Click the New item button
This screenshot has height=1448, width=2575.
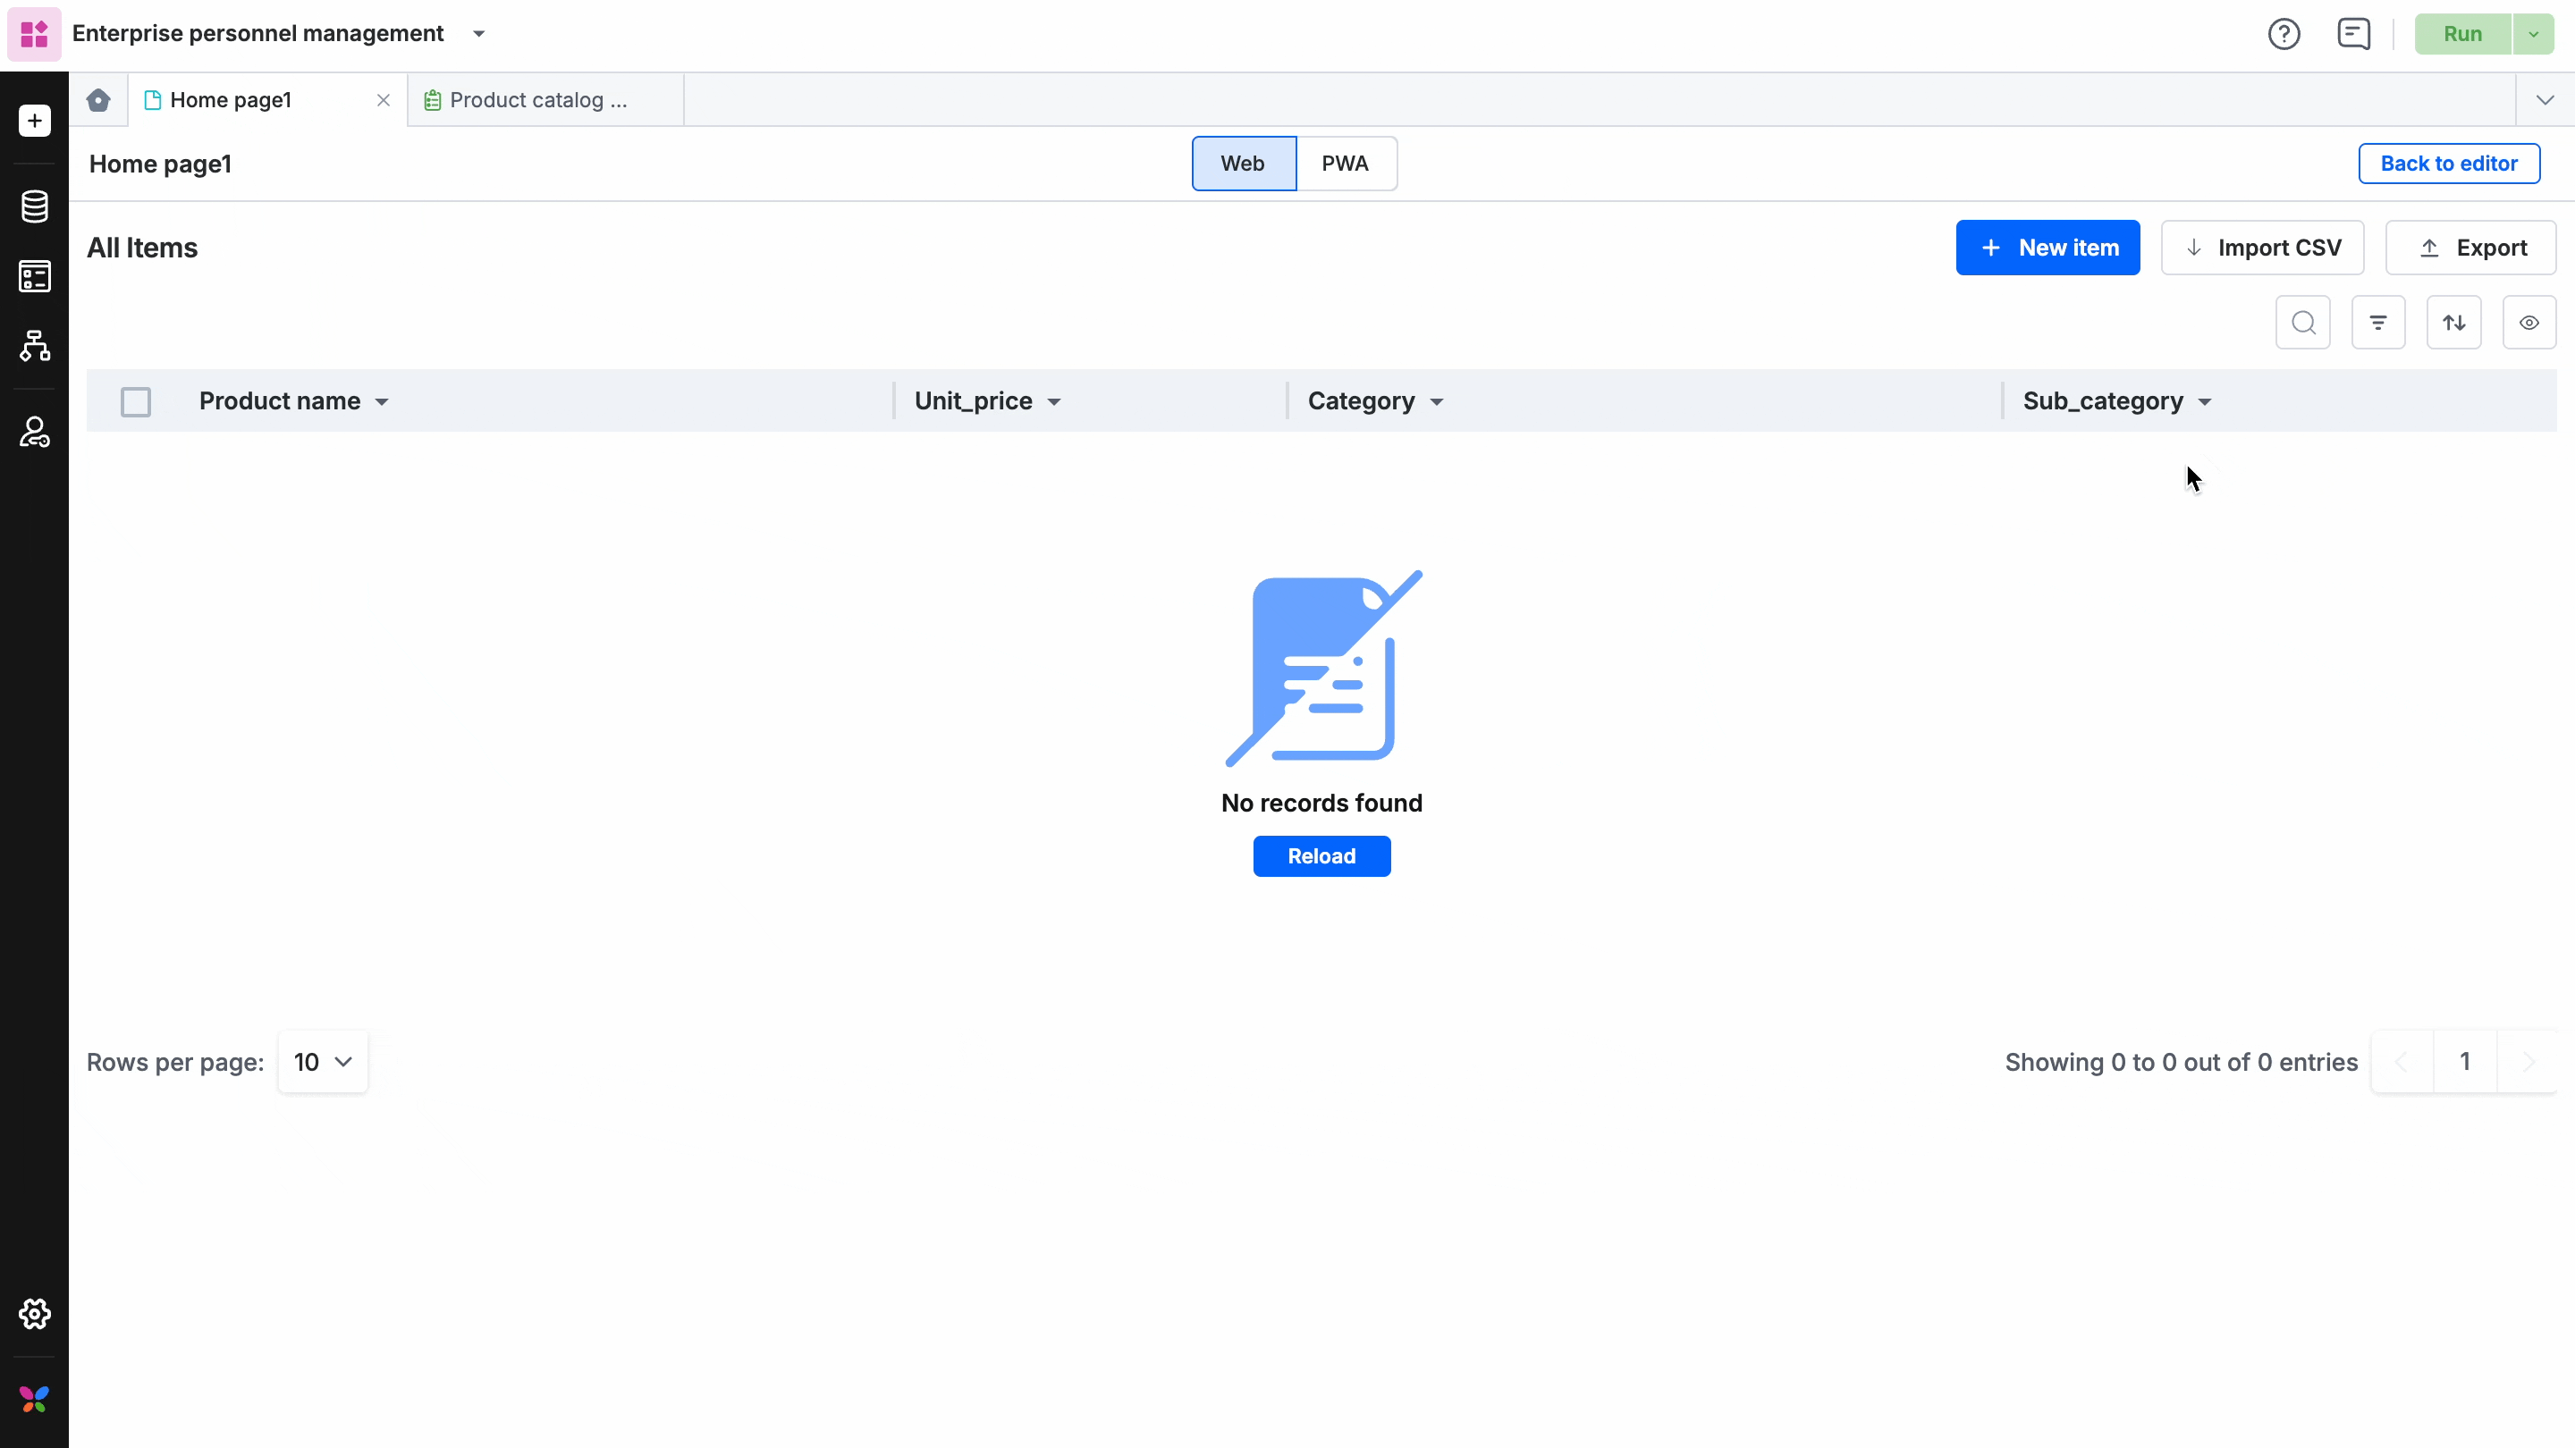point(2047,248)
